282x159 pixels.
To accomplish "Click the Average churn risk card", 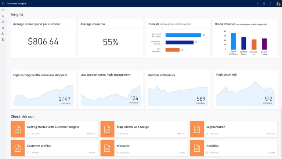I will coord(111,39).
